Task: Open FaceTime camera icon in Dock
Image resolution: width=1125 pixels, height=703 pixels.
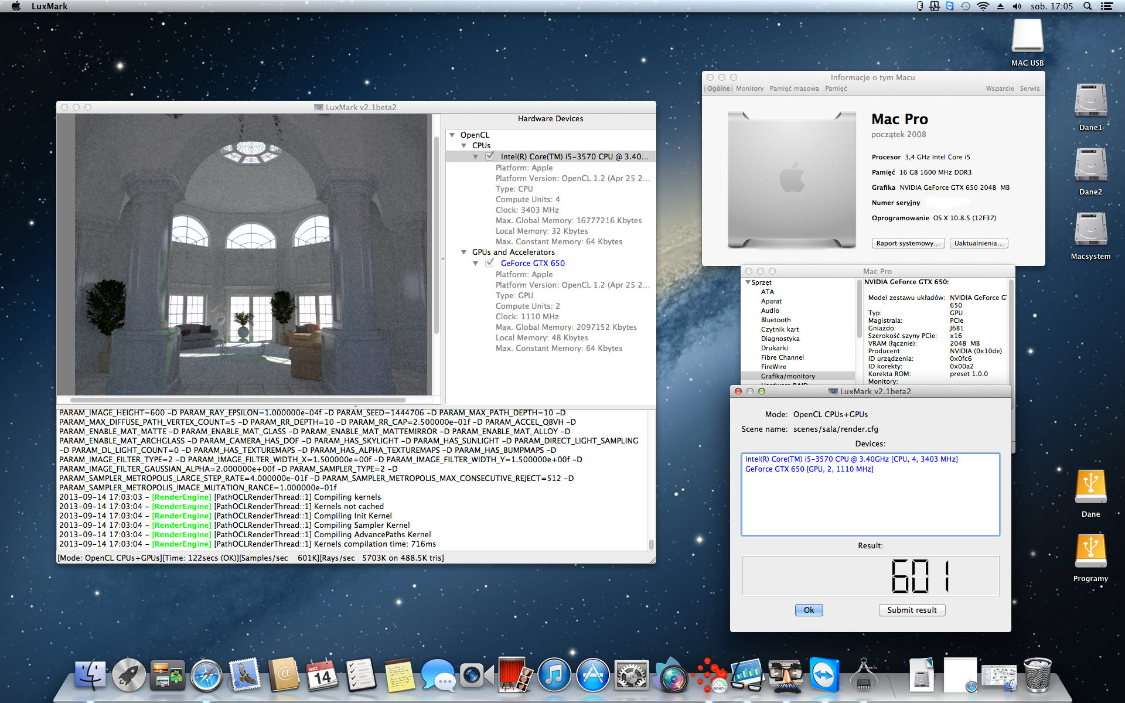Action: [476, 675]
